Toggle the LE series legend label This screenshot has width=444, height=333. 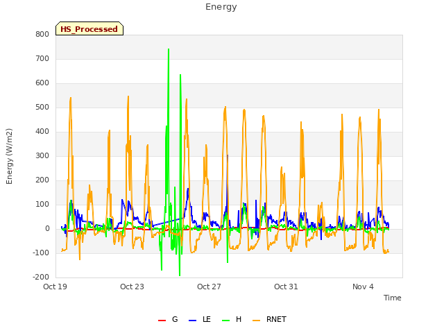pos(207,319)
